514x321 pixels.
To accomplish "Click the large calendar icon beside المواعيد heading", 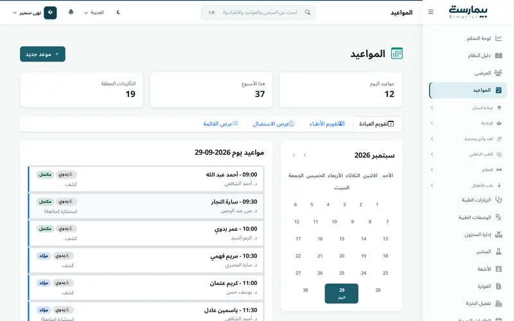I will coord(396,53).
